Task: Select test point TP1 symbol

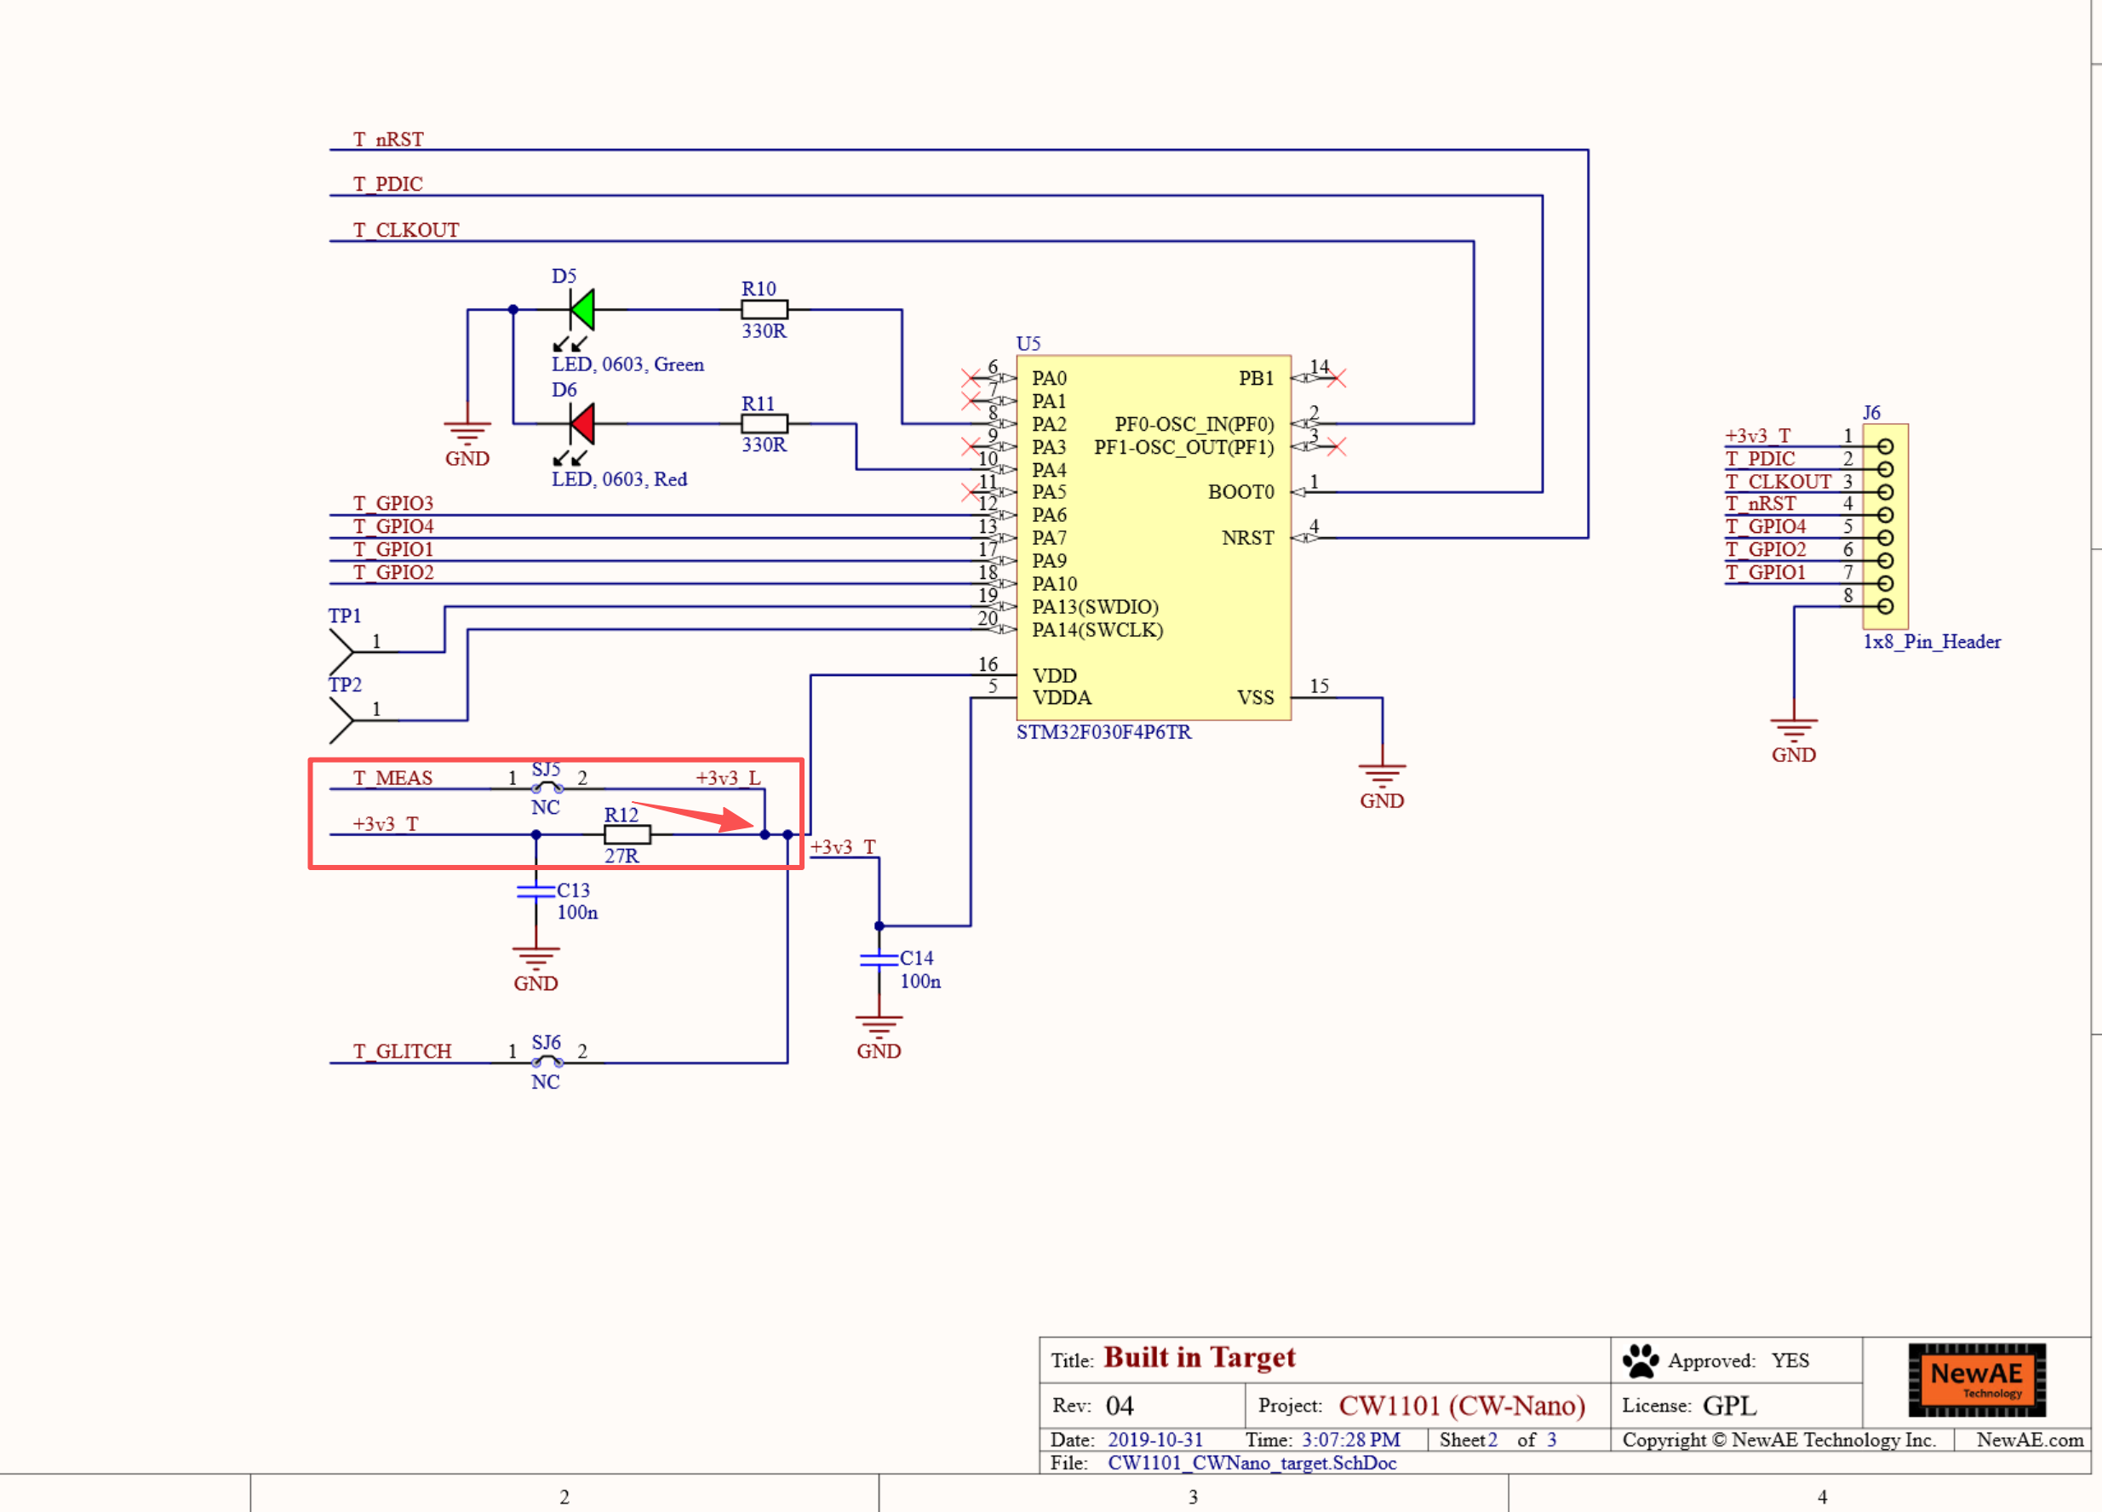Action: pyautogui.click(x=341, y=651)
